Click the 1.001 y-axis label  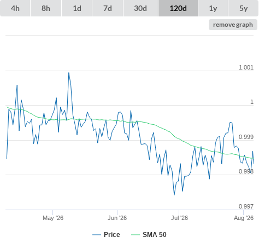(x=246, y=67)
